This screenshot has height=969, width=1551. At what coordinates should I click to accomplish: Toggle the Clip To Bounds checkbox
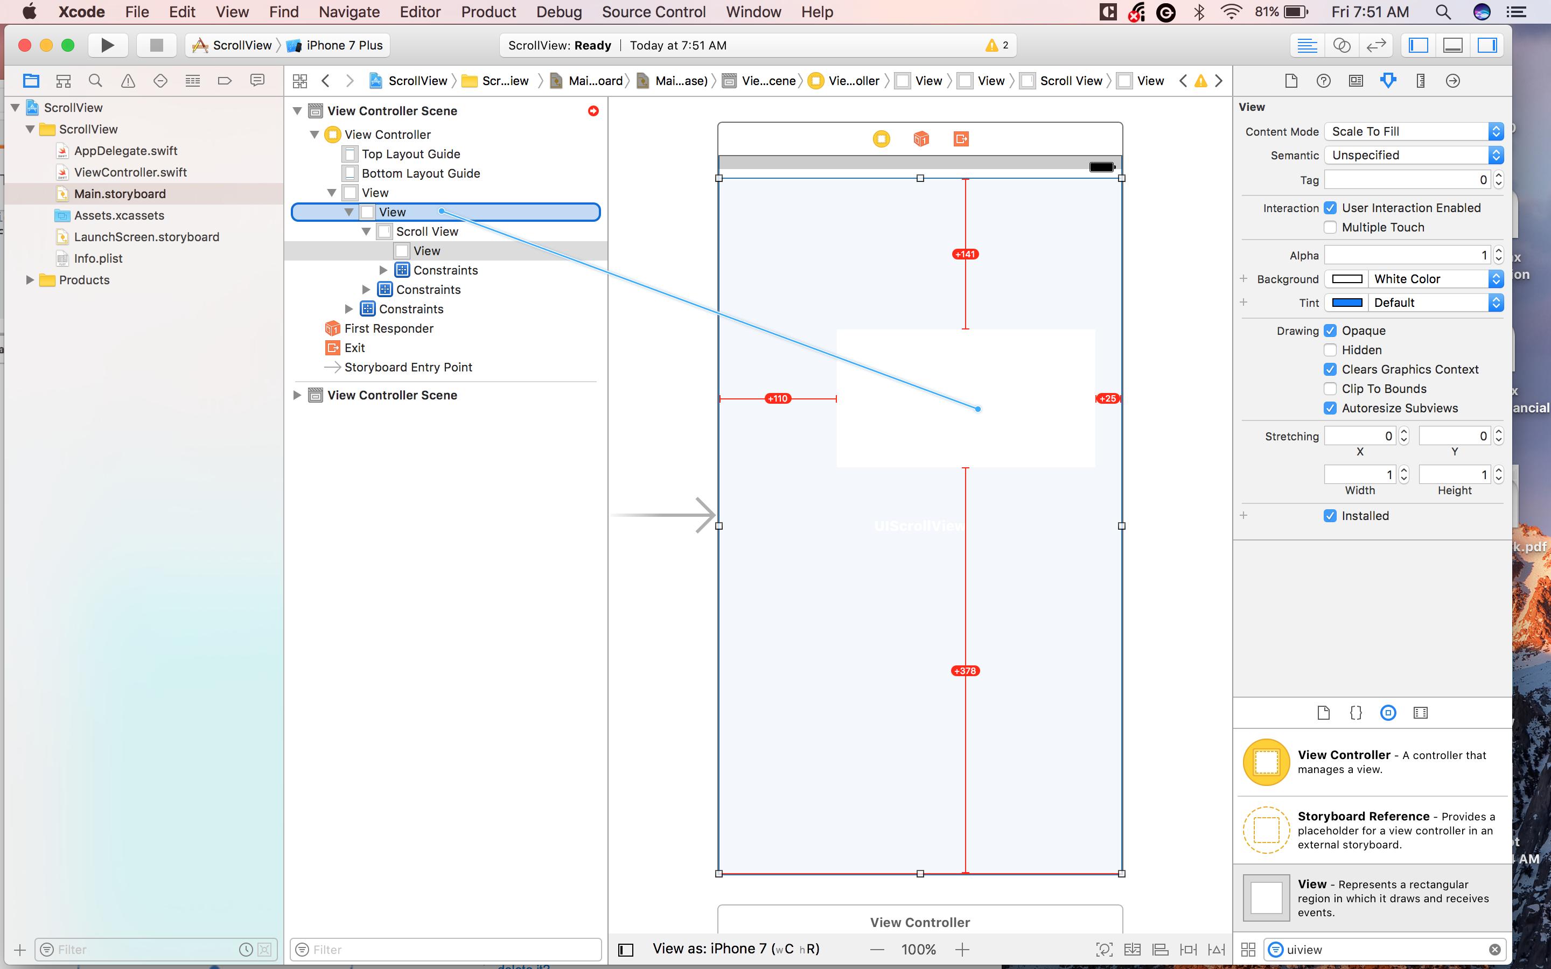point(1330,389)
